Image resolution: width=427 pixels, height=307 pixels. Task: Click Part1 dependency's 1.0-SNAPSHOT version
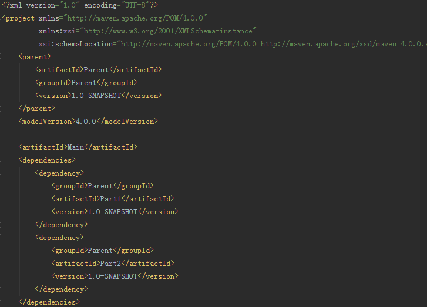tap(113, 212)
